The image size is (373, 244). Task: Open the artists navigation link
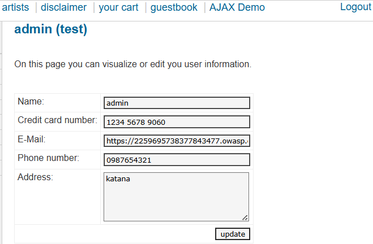pos(15,7)
